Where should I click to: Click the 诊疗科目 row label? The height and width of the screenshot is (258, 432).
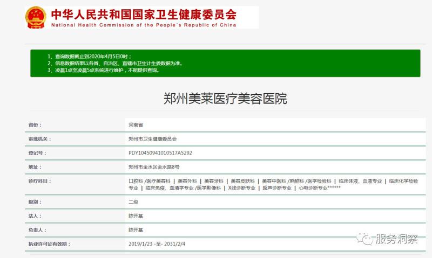coord(38,182)
